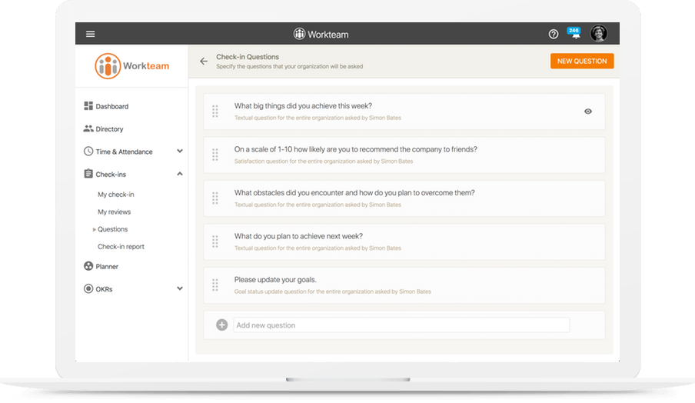Click the Time & Attendance clock icon

[88, 152]
